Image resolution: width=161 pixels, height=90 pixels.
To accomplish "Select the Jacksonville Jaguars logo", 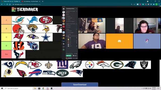I will tap(32, 29).
